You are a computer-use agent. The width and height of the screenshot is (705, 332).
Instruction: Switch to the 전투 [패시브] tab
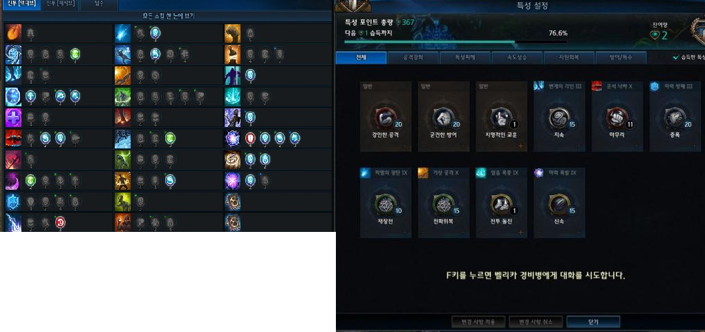tap(61, 4)
